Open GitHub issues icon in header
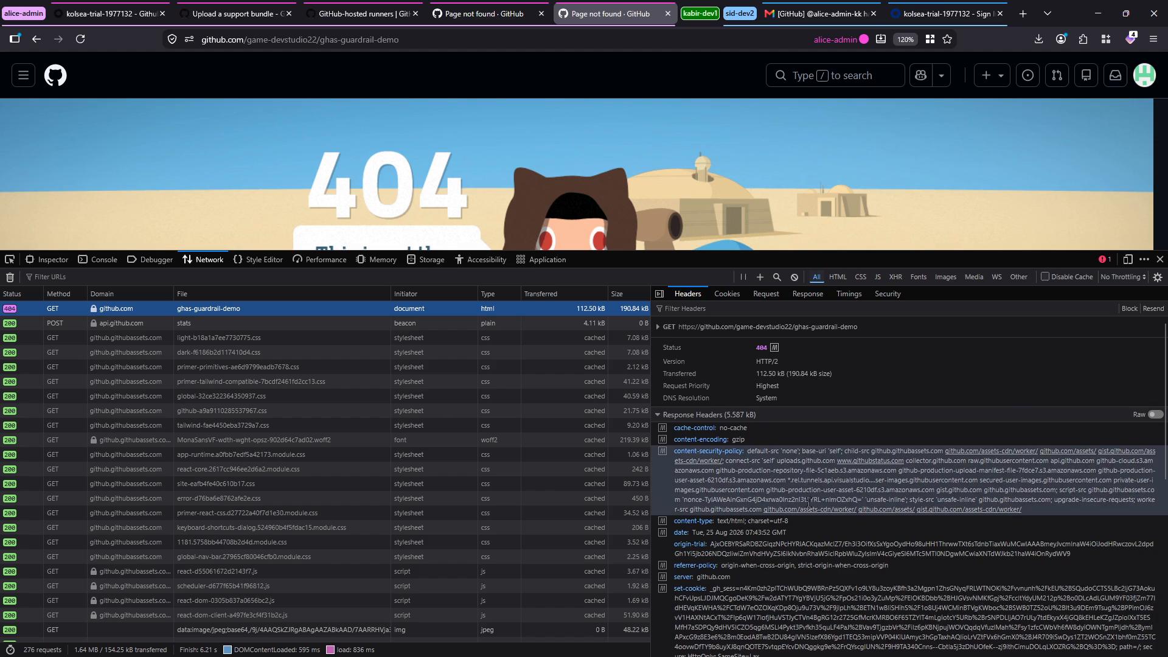Viewport: 1168px width, 657px height. click(1027, 75)
